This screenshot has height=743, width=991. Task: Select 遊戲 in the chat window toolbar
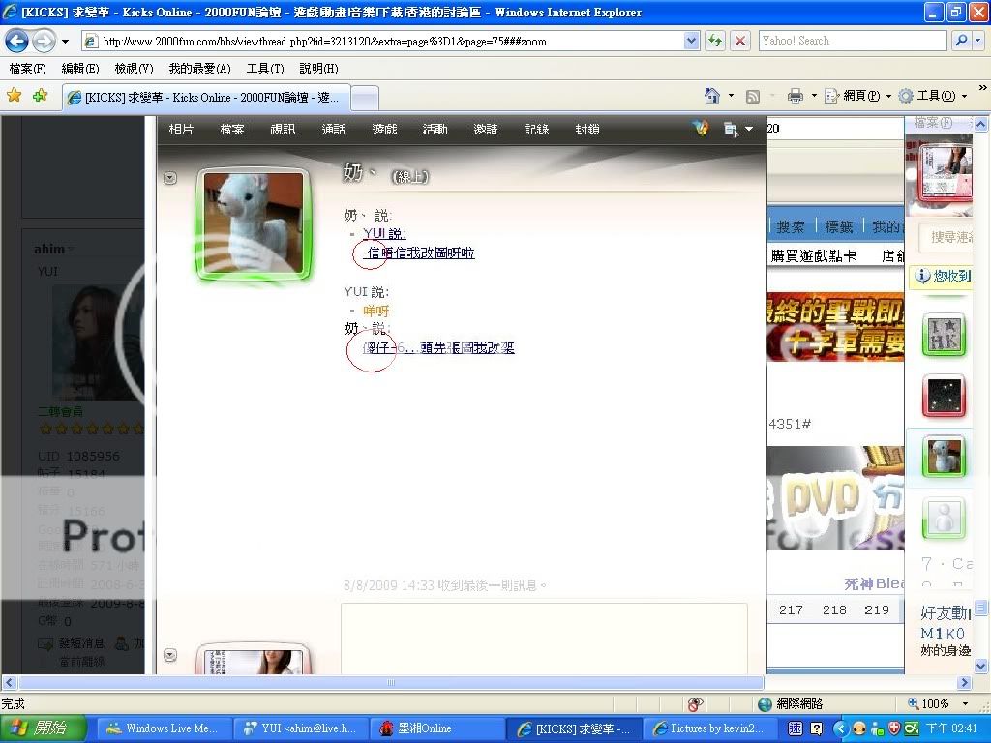click(x=384, y=130)
